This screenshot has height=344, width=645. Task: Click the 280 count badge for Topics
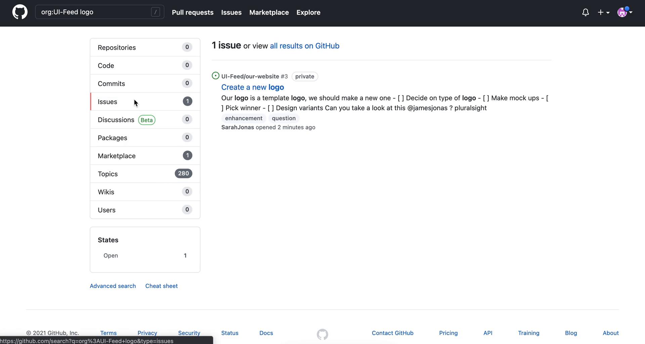(x=183, y=173)
